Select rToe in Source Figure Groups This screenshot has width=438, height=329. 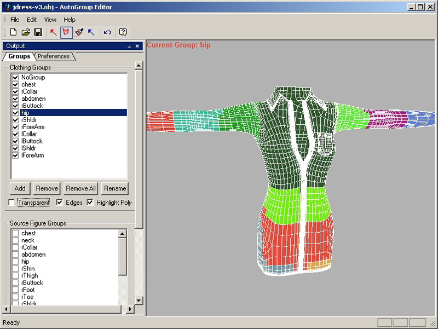[x=27, y=297]
